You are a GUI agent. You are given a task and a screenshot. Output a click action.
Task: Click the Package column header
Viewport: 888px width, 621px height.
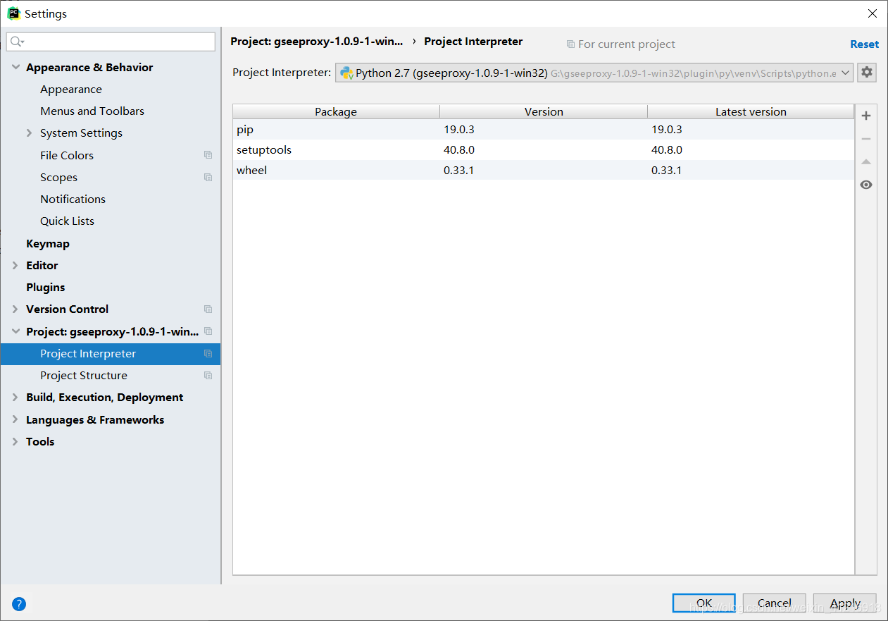pyautogui.click(x=336, y=112)
